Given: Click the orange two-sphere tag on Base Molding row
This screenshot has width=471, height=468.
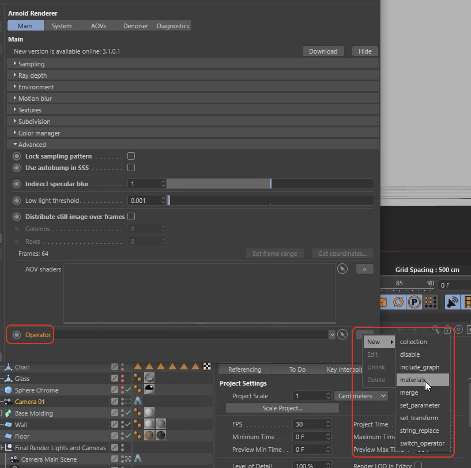Looking at the screenshot, I should (138, 412).
